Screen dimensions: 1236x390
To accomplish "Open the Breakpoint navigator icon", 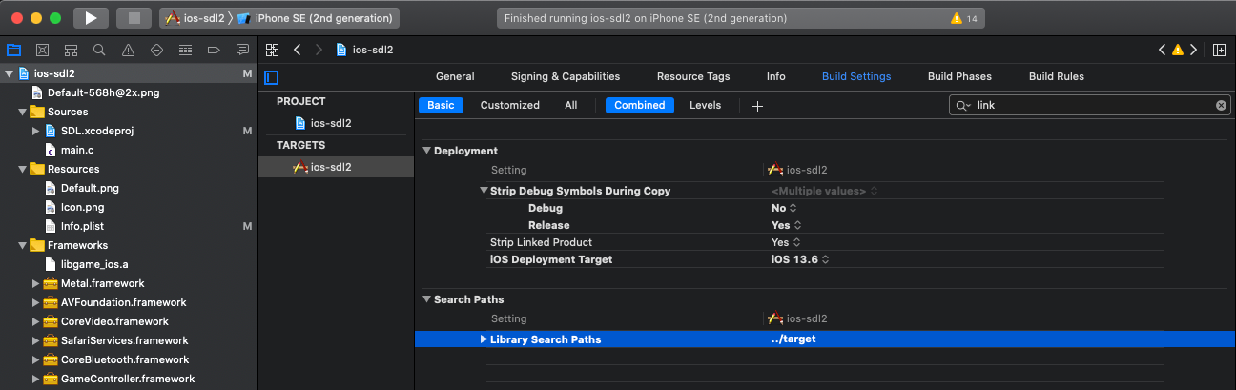I will click(214, 50).
